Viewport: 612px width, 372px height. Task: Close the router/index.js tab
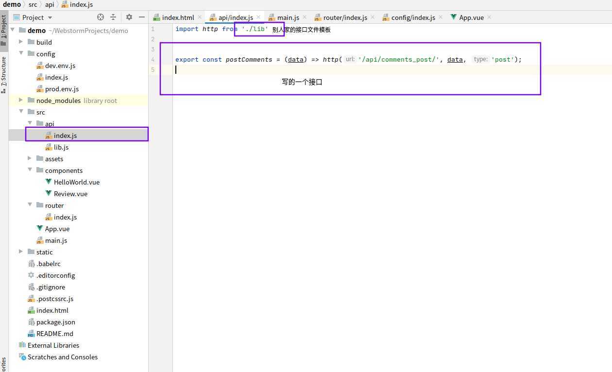[x=373, y=17]
